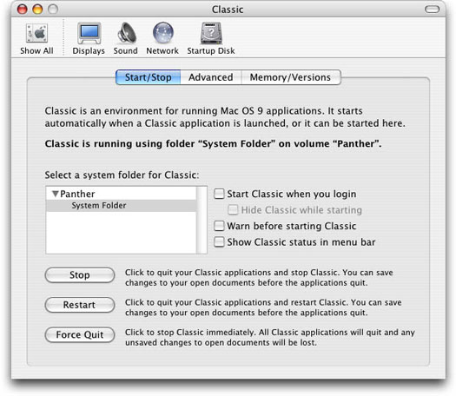Click the "Select a system folder for Classic:" label
The height and width of the screenshot is (396, 456).
coord(122,175)
